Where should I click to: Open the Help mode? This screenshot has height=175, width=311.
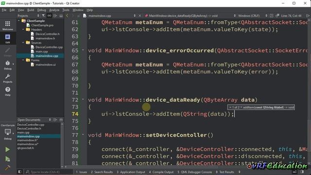tap(8, 91)
